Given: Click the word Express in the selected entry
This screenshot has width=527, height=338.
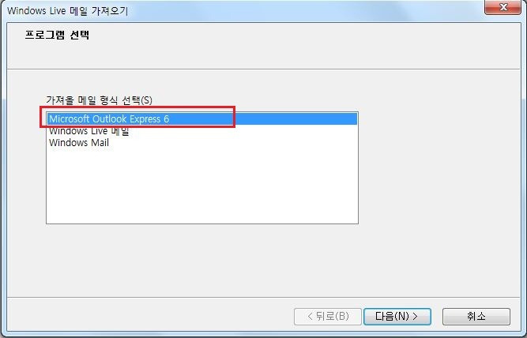Looking at the screenshot, I should [x=145, y=119].
